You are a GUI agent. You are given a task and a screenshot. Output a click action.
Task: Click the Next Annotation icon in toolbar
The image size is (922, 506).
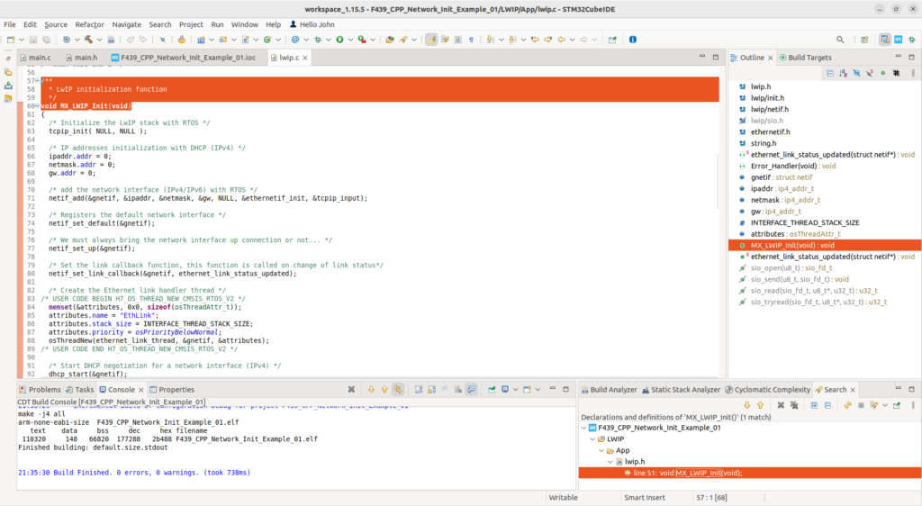tap(489, 40)
